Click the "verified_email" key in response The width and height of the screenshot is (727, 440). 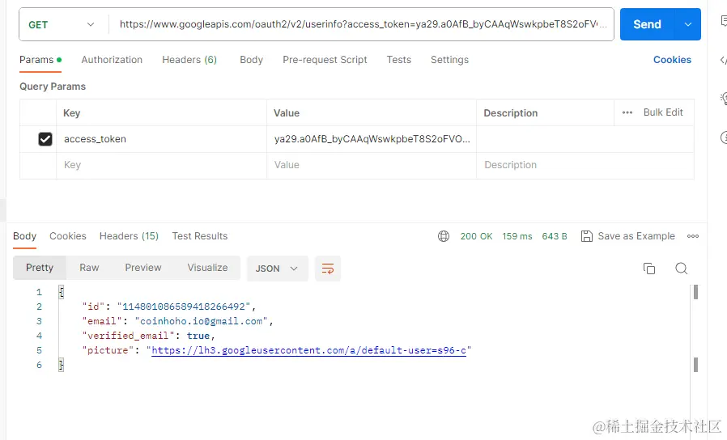[x=129, y=336]
